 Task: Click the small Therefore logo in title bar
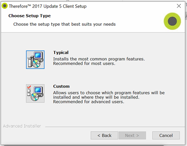click(x=5, y=6)
